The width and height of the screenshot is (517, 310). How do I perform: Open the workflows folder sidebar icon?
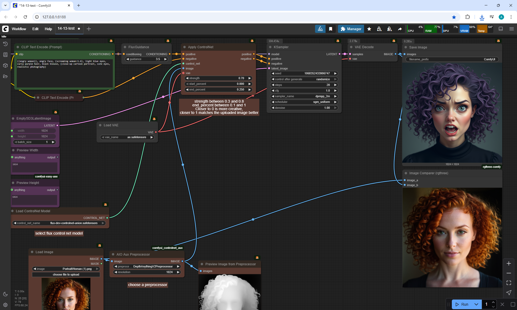click(x=5, y=76)
